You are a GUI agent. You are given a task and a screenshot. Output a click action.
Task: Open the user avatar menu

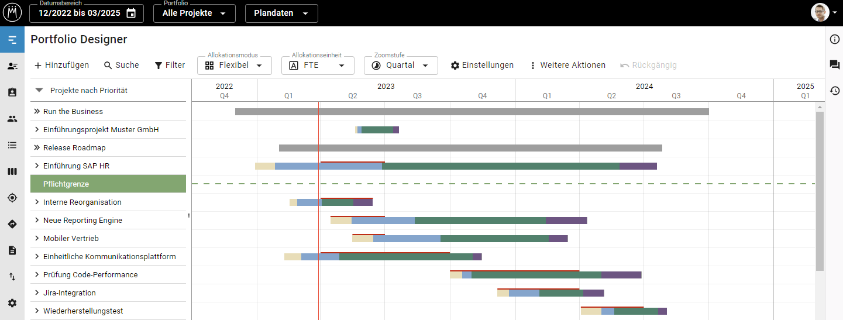(824, 13)
